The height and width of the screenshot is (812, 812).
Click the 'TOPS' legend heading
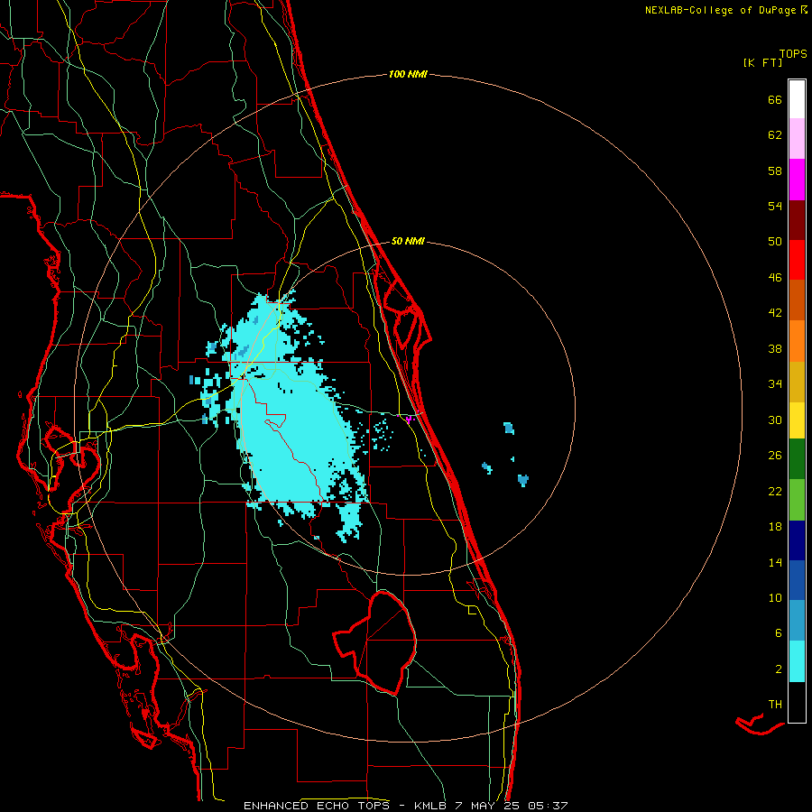pos(793,54)
